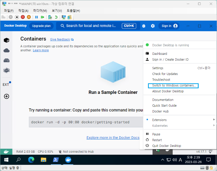The image size is (217, 171).
Task: Click the Hyper-V power off toolbar icon
Action: [11, 17]
